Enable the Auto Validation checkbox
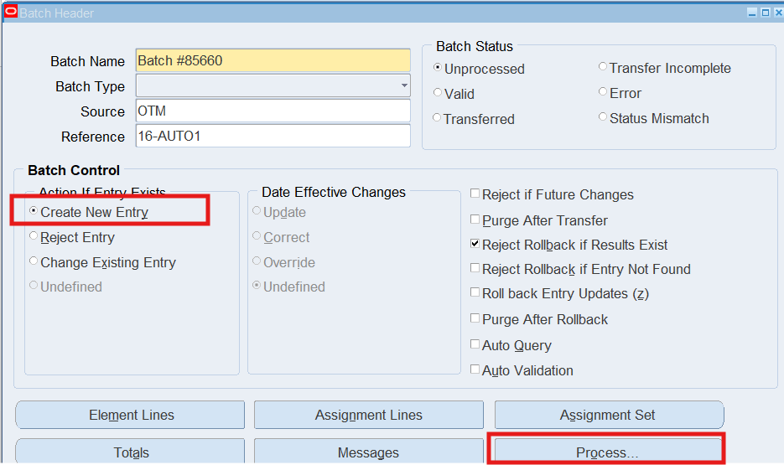 coord(475,370)
